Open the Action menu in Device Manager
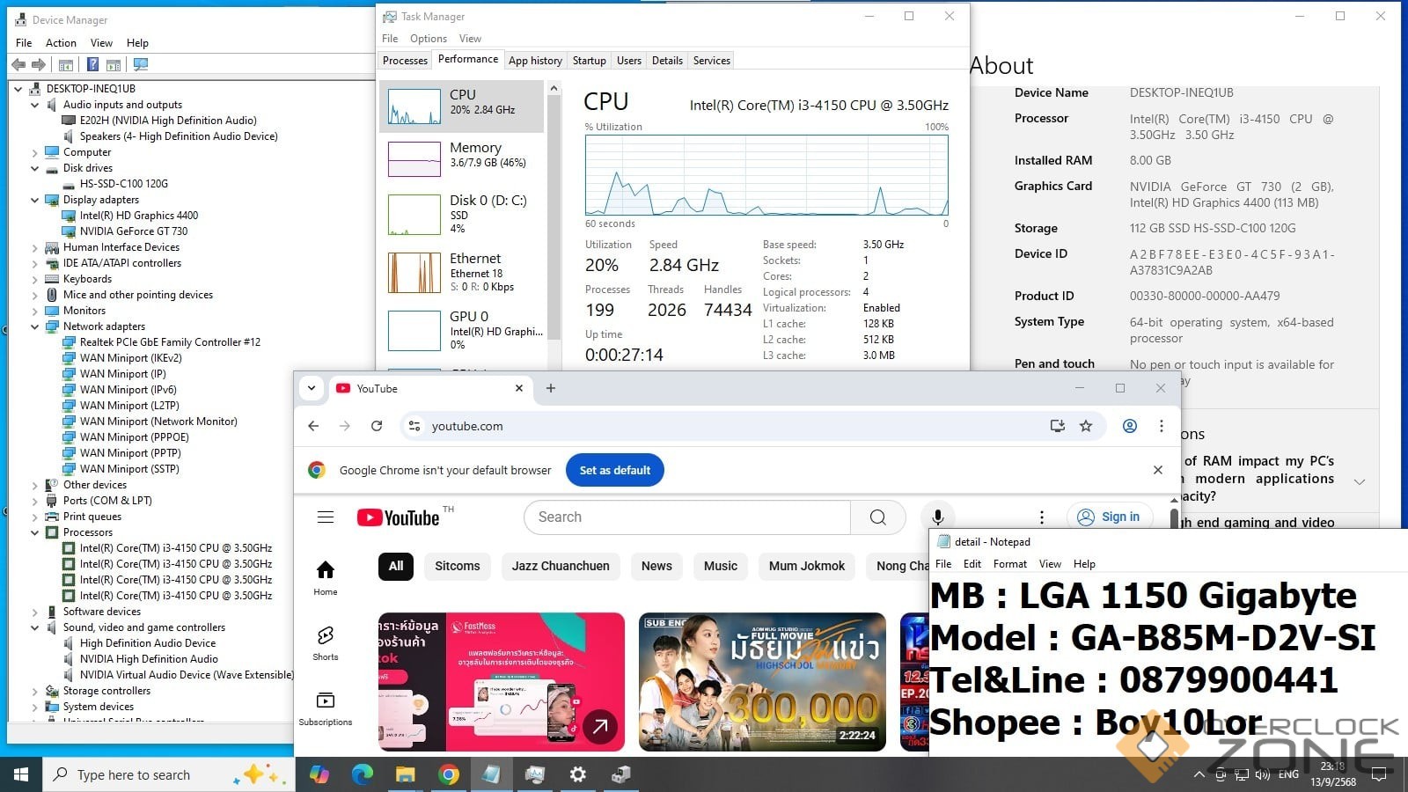Screen dimensions: 1408x792 coord(61,43)
